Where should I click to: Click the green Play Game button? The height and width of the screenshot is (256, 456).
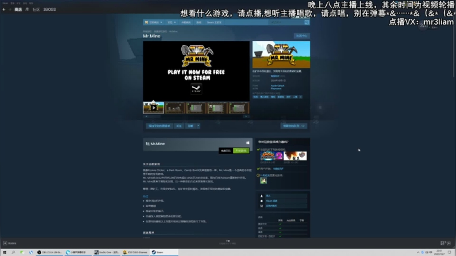click(x=241, y=151)
